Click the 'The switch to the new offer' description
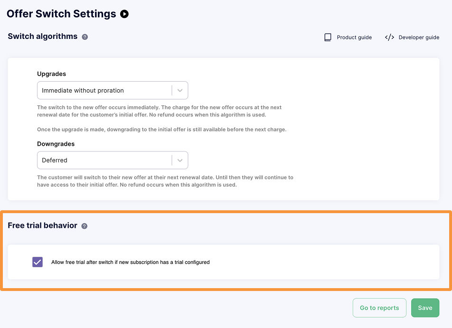The width and height of the screenshot is (452, 328). tap(160, 111)
